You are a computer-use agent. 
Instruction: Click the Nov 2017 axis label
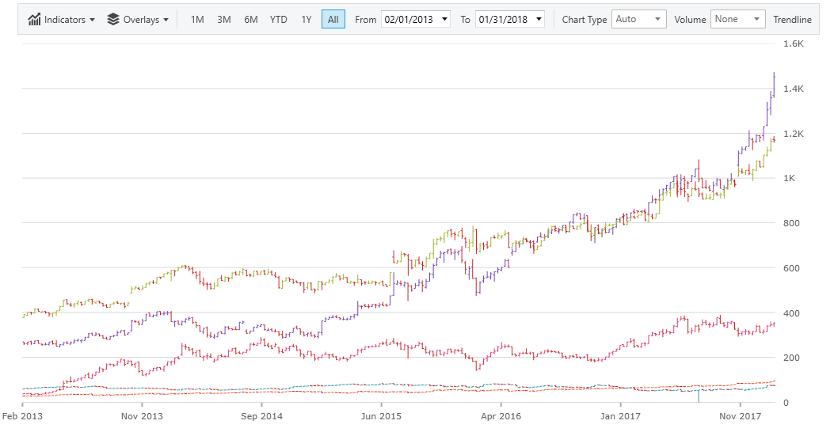click(741, 416)
